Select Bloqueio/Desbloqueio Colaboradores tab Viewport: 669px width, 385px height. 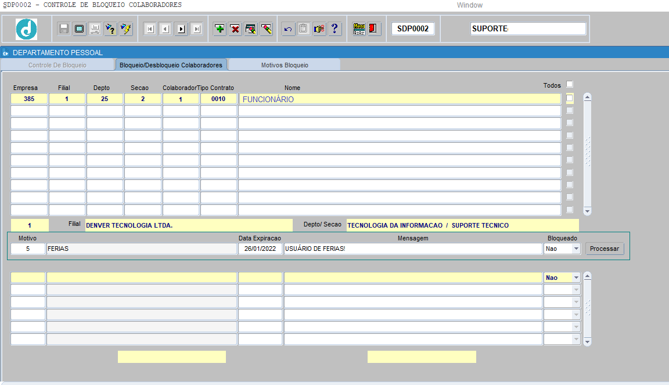click(171, 65)
